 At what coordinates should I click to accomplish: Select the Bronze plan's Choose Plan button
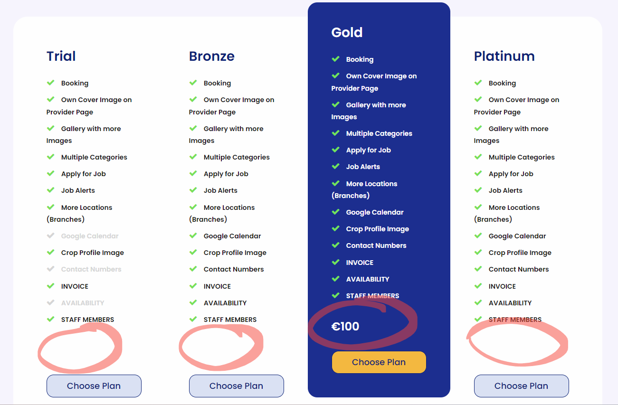coord(237,386)
